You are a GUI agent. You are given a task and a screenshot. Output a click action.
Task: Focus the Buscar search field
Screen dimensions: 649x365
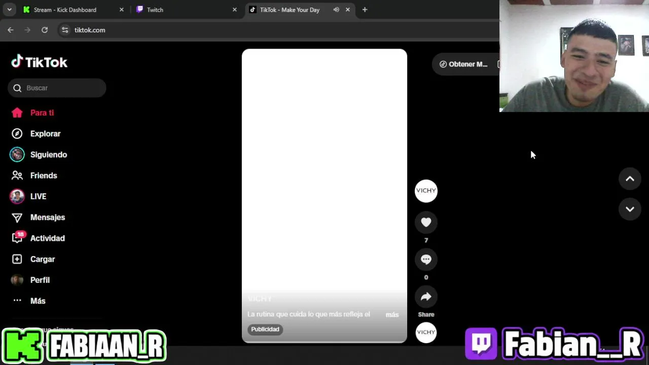click(57, 88)
